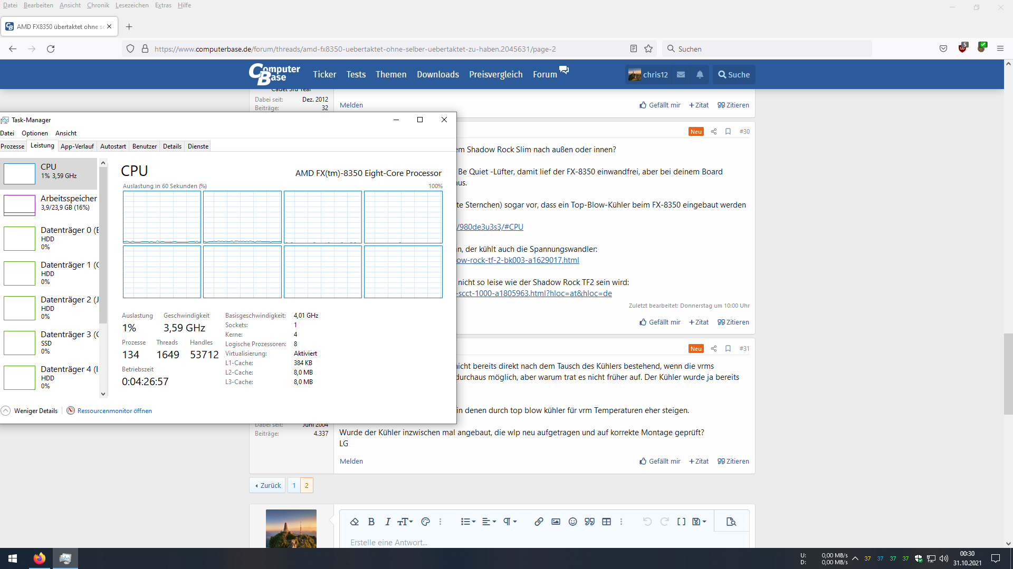Click the sidebar scroll-up arrow in Task-Manager
This screenshot has height=569, width=1013.
(103, 163)
